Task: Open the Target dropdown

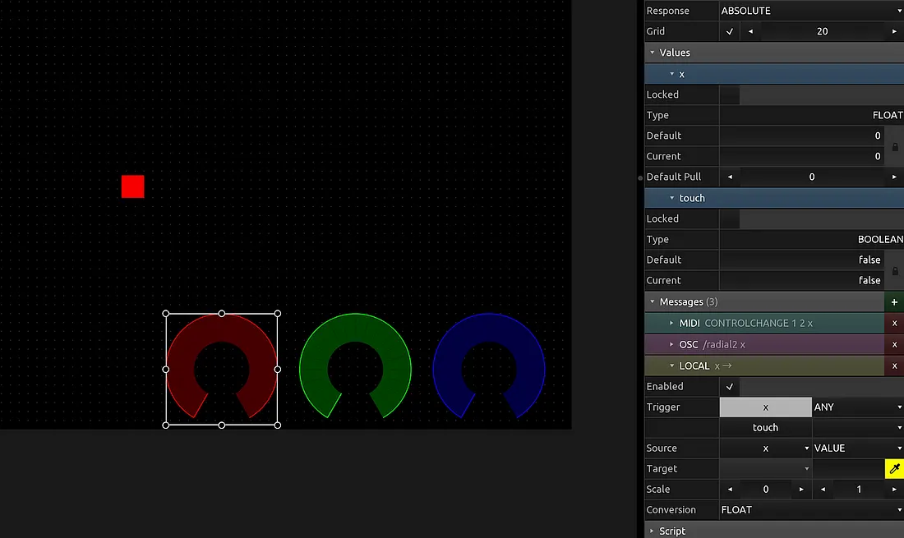Action: [x=766, y=469]
